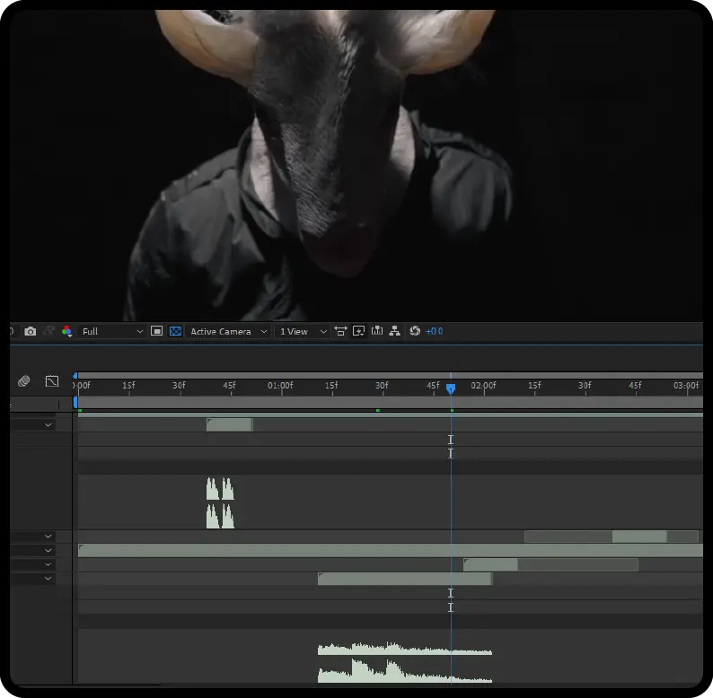This screenshot has width=713, height=698.
Task: Toggle the motion blur switch icon
Action: tap(24, 381)
